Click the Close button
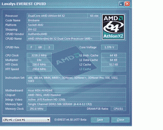 click(120, 120)
